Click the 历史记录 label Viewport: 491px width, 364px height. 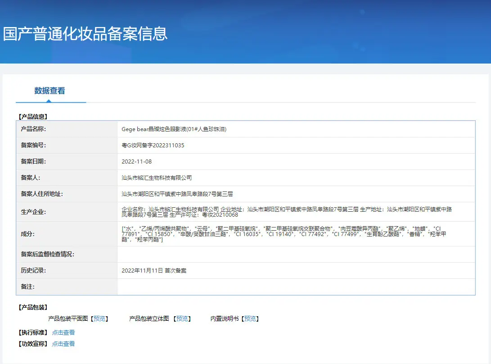point(33,271)
